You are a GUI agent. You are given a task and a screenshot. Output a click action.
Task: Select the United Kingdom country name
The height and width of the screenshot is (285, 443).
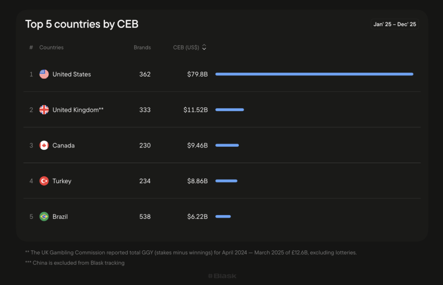tap(78, 110)
